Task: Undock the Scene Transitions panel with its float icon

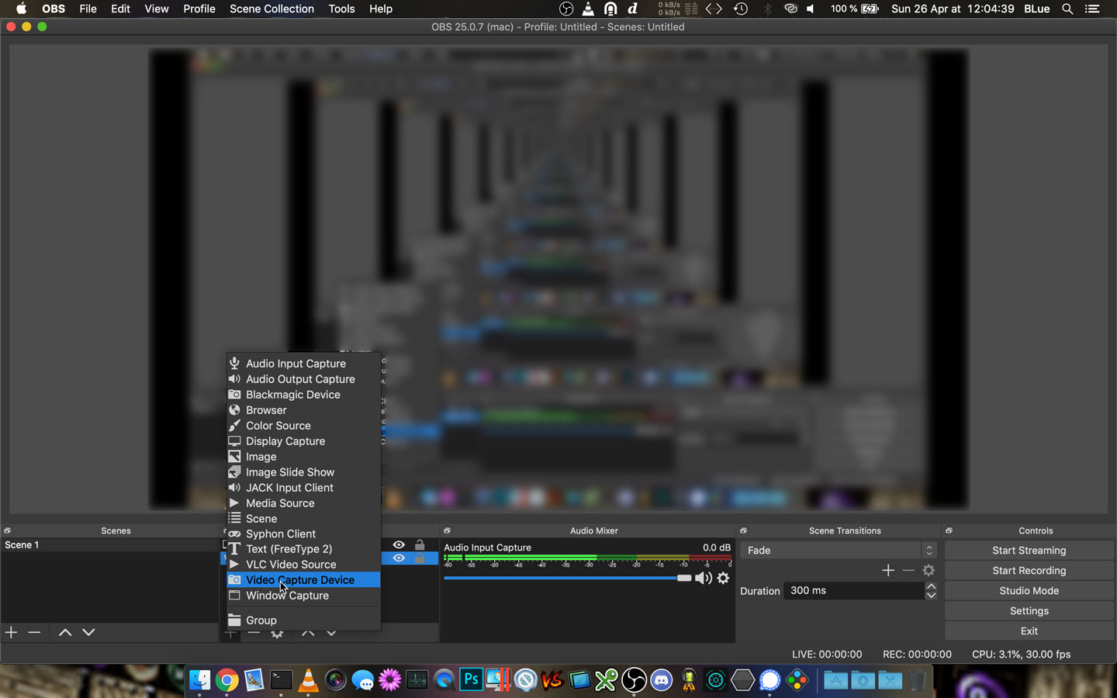Action: pyautogui.click(x=743, y=530)
